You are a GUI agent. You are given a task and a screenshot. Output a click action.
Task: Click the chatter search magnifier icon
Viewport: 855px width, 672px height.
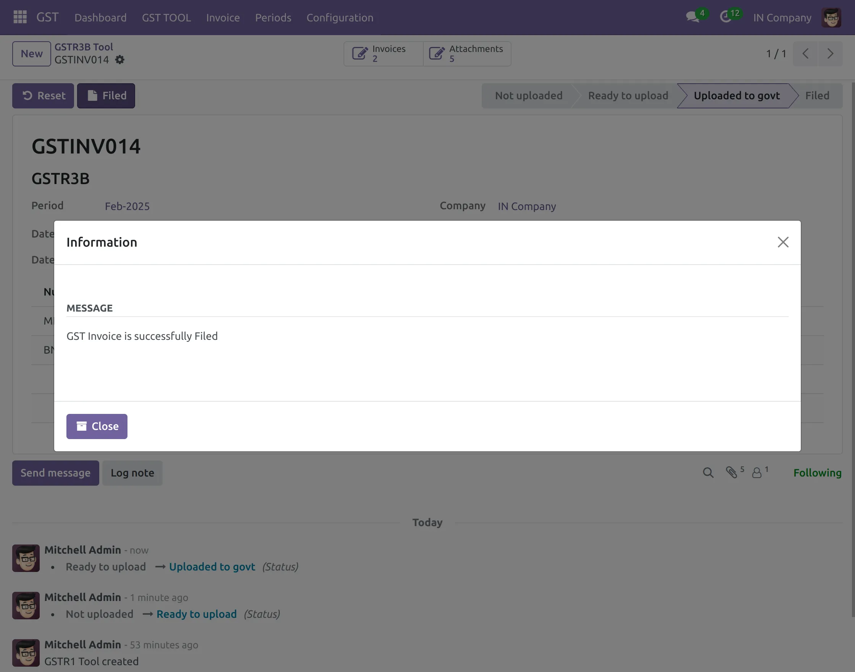[x=708, y=473]
